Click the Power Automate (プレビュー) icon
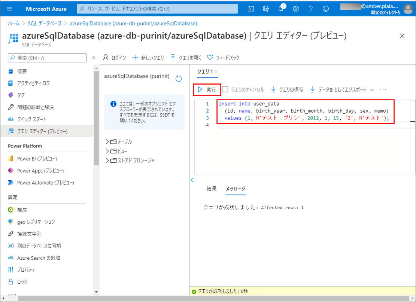 tap(10, 182)
